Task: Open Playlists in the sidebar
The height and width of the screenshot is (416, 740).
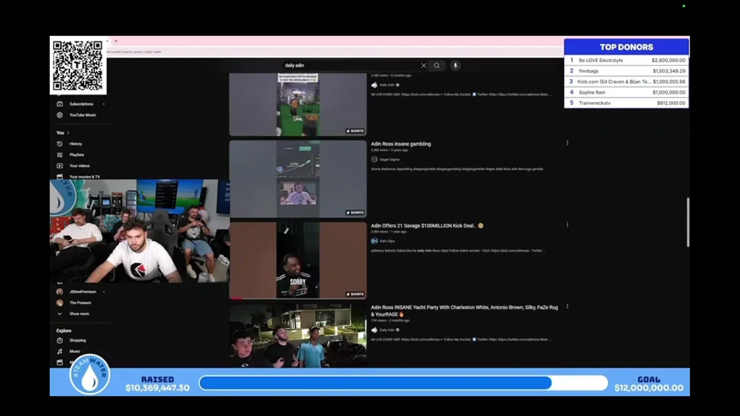Action: coord(76,155)
